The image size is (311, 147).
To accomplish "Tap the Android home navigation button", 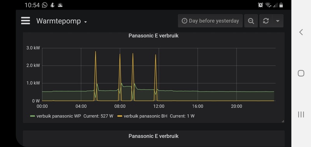I will coord(301,73).
